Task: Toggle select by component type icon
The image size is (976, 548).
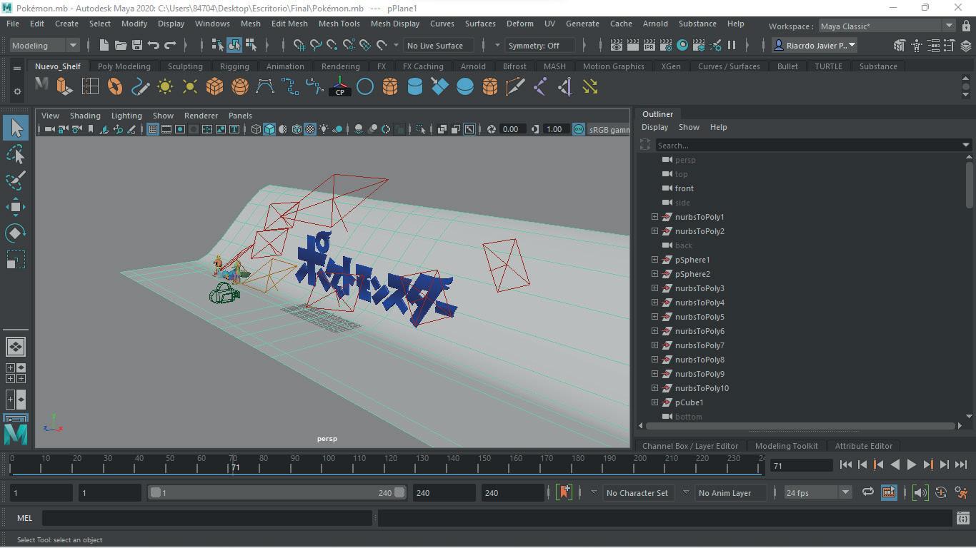Action: [x=251, y=45]
